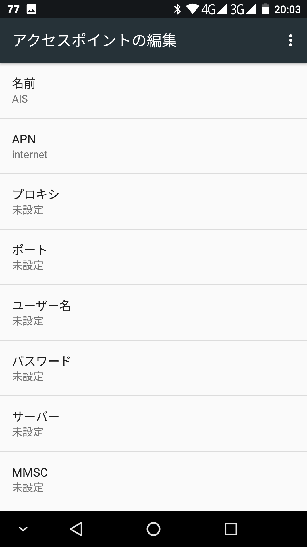Tap the Bluetooth status bar icon

coord(177,9)
